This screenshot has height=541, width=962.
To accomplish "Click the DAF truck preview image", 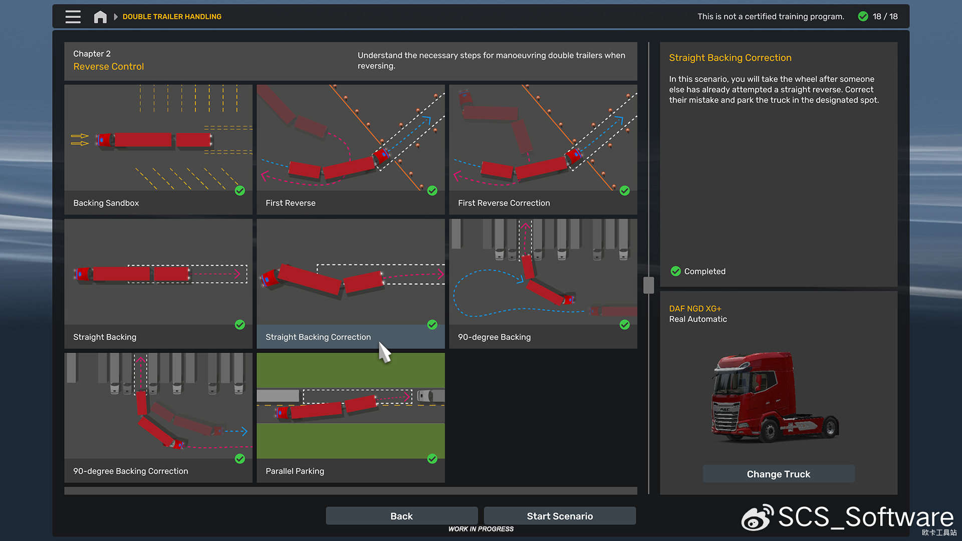I will click(775, 397).
